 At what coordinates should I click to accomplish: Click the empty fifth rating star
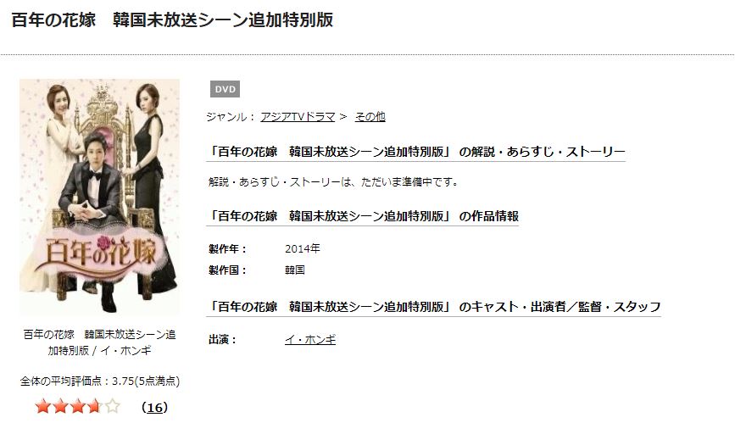[x=112, y=406]
